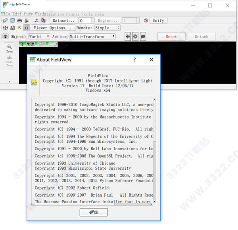The width and height of the screenshot is (238, 230).
Task: Click OK in the About FieldView dialog
Action: click(94, 212)
